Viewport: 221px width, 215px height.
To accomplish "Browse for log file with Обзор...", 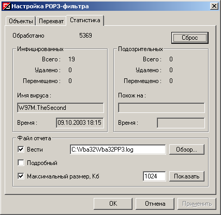I will (x=187, y=150).
